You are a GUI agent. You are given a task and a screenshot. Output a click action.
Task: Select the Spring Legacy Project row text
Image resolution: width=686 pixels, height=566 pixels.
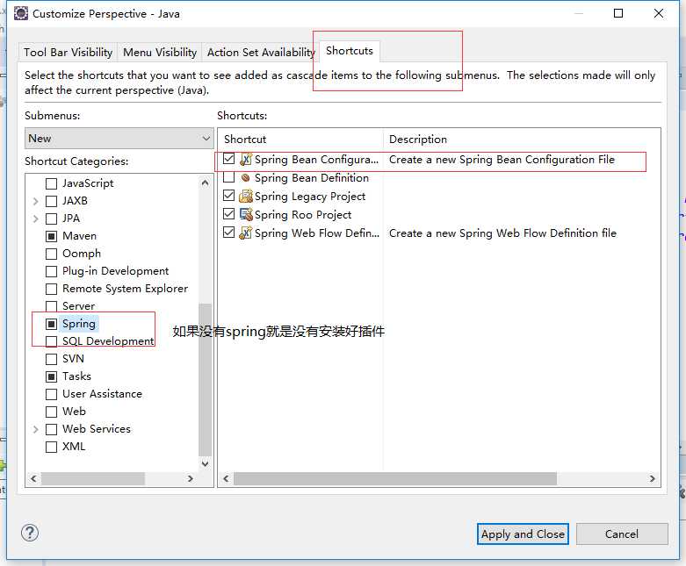(x=310, y=197)
